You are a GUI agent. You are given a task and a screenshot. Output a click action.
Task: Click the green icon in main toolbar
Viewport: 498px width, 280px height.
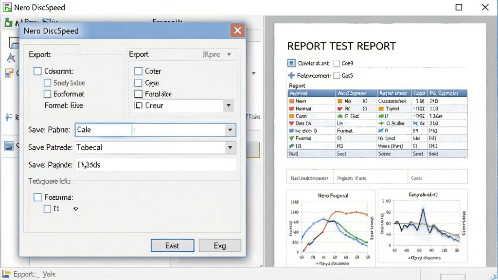8,22
